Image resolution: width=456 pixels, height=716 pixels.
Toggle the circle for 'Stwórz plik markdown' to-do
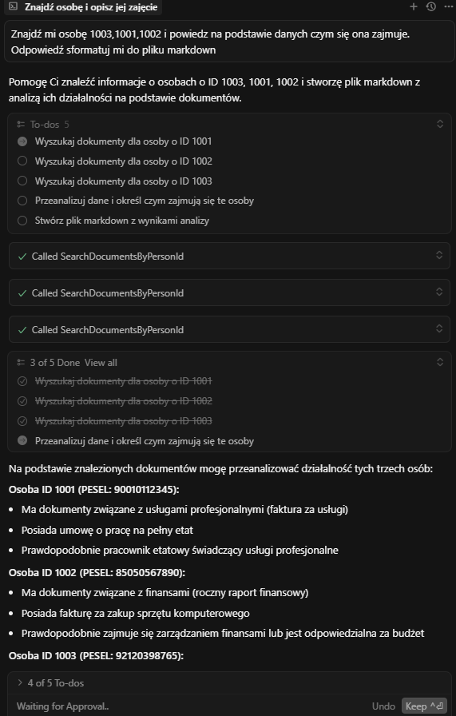click(x=22, y=221)
